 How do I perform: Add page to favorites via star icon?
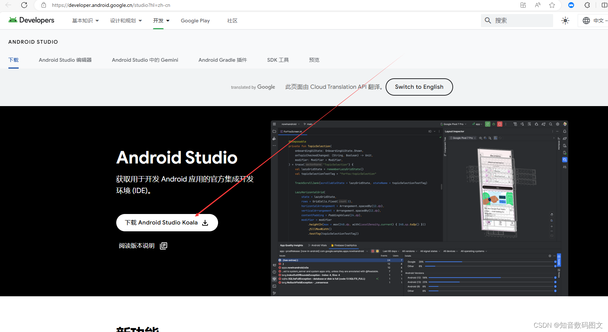point(552,5)
